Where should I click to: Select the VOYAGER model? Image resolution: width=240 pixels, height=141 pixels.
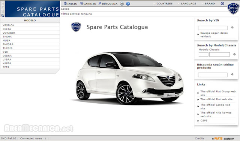pyautogui.click(x=30, y=33)
